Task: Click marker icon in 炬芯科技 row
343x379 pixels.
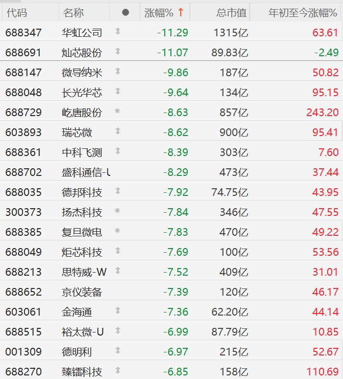Action: click(x=118, y=251)
